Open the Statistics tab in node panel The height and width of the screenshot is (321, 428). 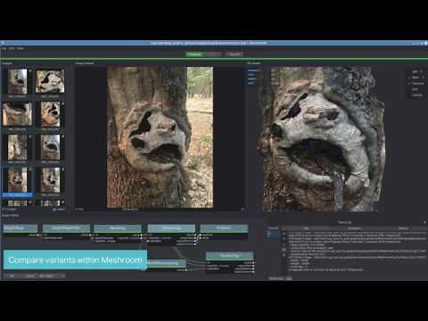pyautogui.click(x=354, y=228)
